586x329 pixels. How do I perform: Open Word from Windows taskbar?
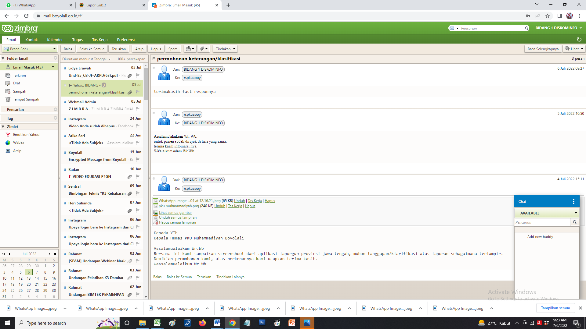click(x=217, y=323)
